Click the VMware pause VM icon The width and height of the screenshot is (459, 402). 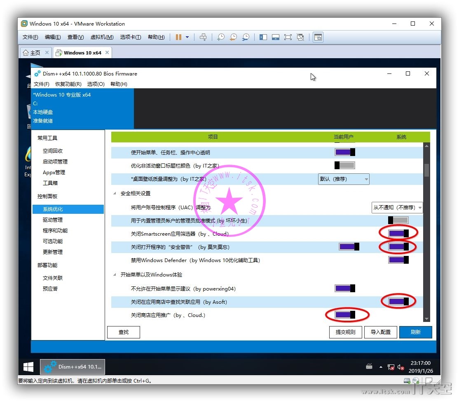(178, 37)
